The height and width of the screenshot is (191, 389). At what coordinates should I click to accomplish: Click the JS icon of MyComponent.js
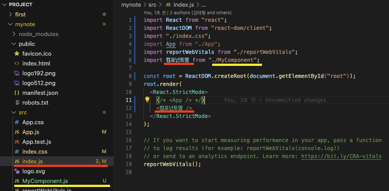point(17,181)
